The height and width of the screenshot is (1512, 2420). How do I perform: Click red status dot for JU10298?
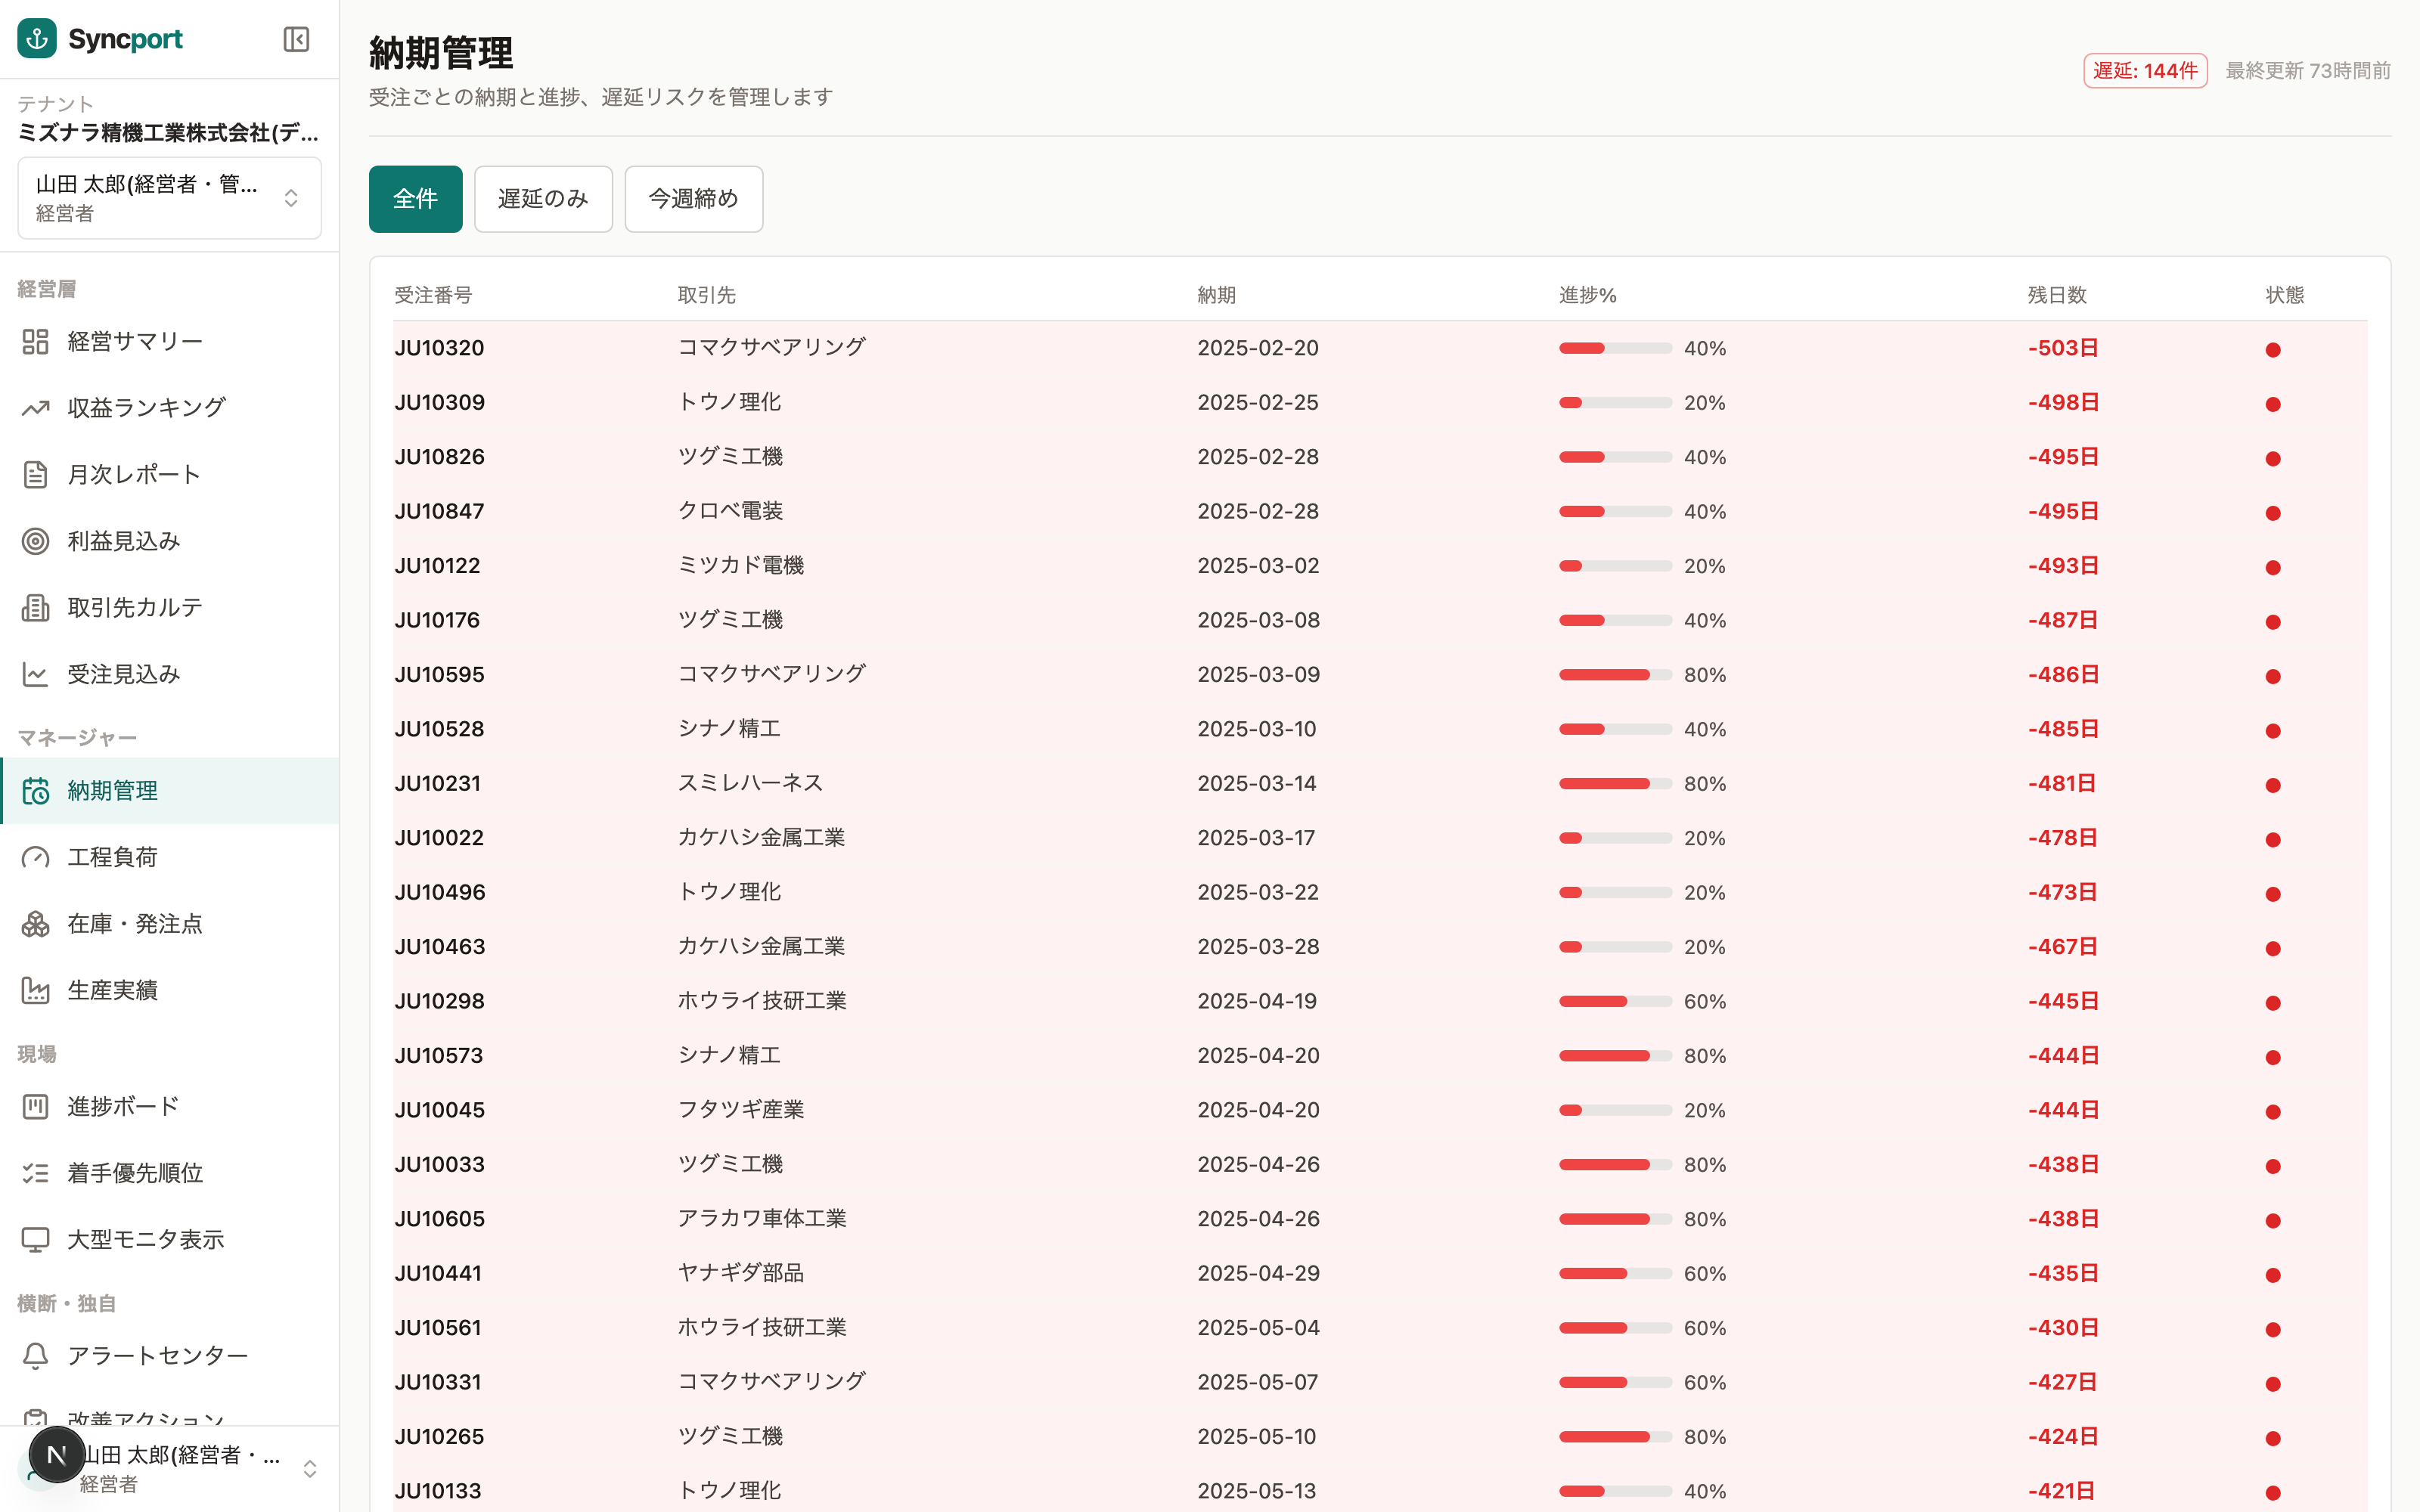[x=2273, y=1003]
